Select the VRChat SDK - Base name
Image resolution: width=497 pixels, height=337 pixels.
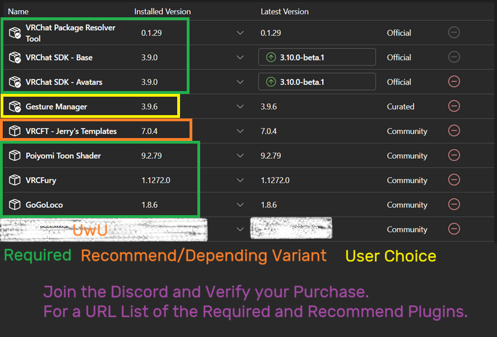pos(59,58)
